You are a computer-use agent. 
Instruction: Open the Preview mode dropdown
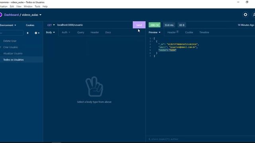click(155, 32)
